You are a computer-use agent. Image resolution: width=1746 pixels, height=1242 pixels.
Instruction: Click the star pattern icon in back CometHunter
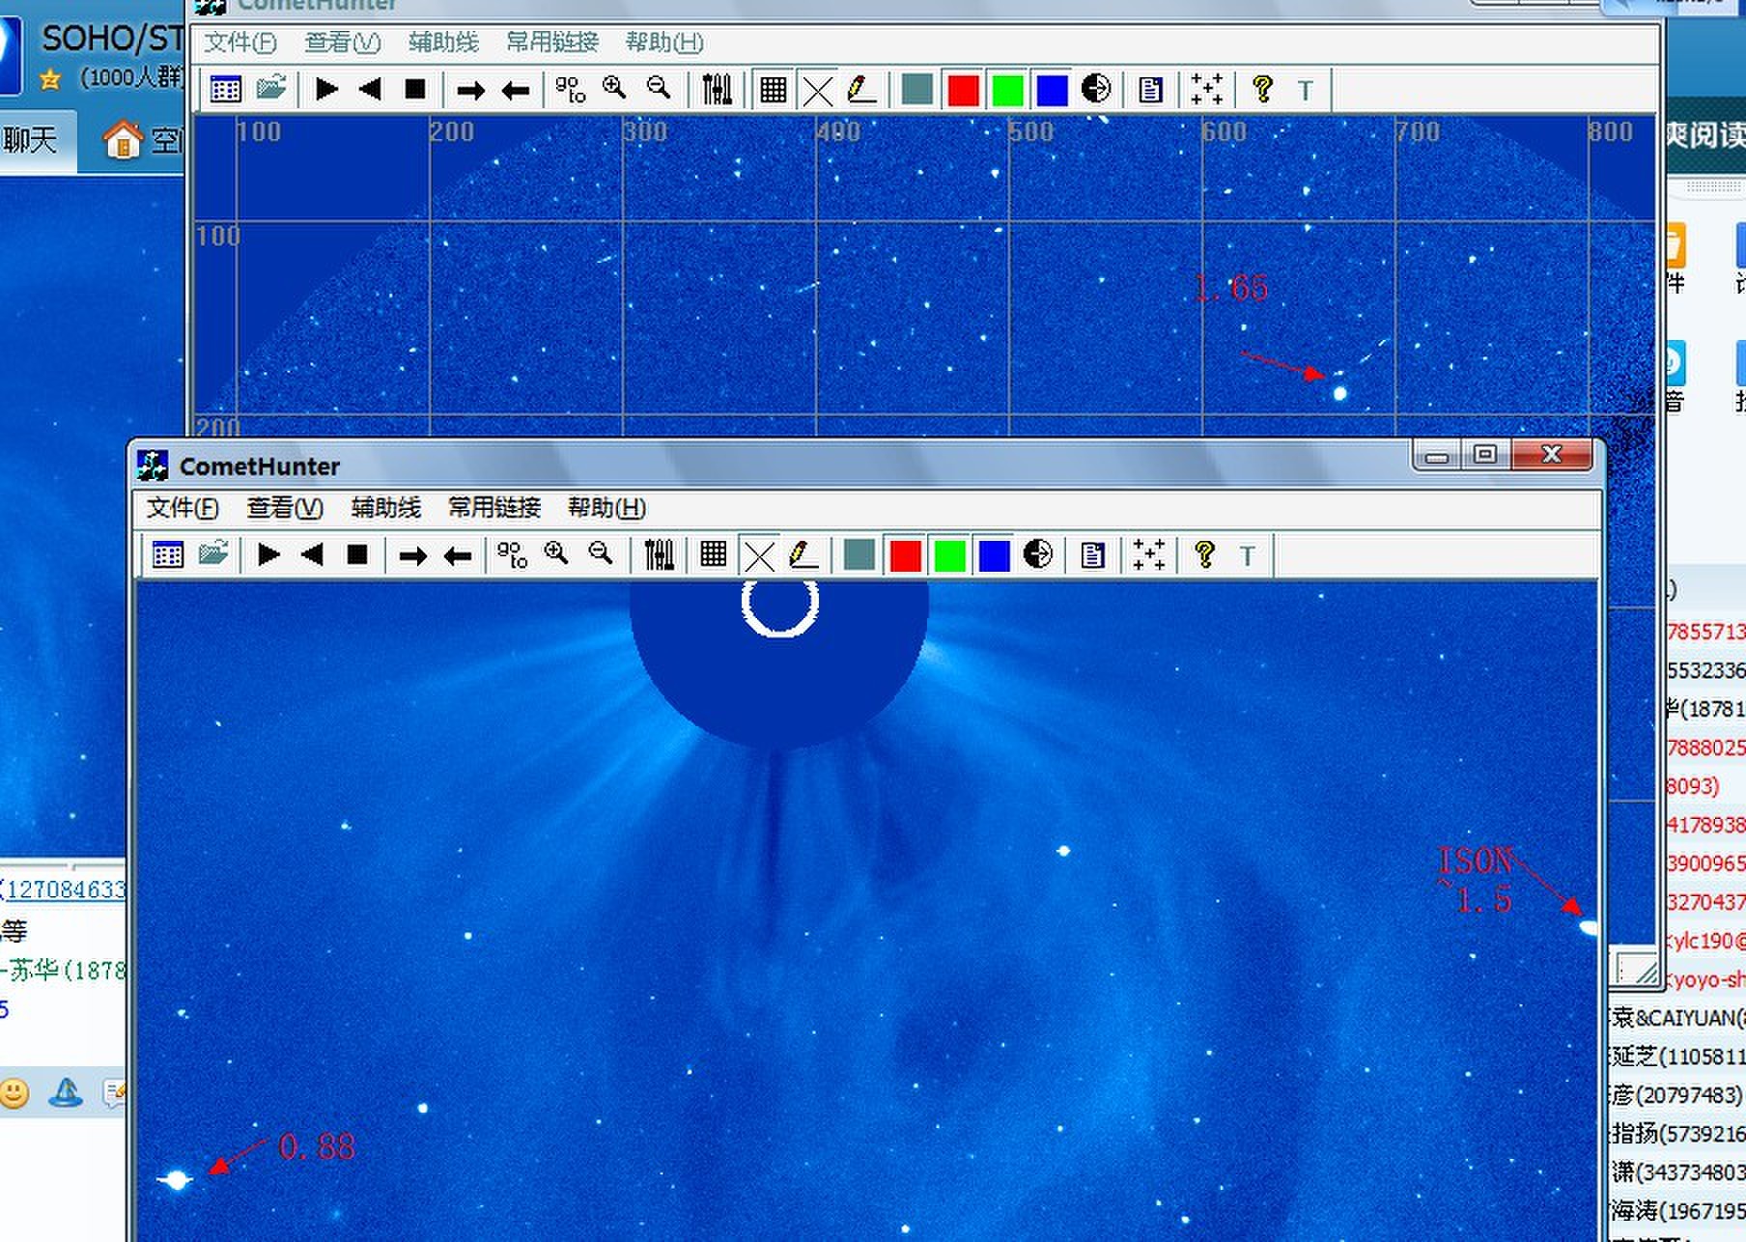coord(1207,90)
